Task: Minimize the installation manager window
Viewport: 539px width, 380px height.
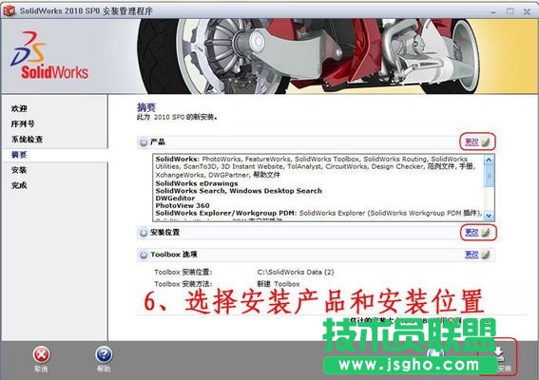Action: click(x=493, y=11)
